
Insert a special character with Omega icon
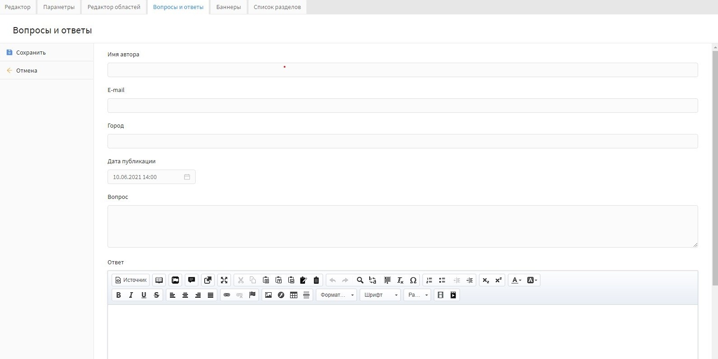pos(413,280)
